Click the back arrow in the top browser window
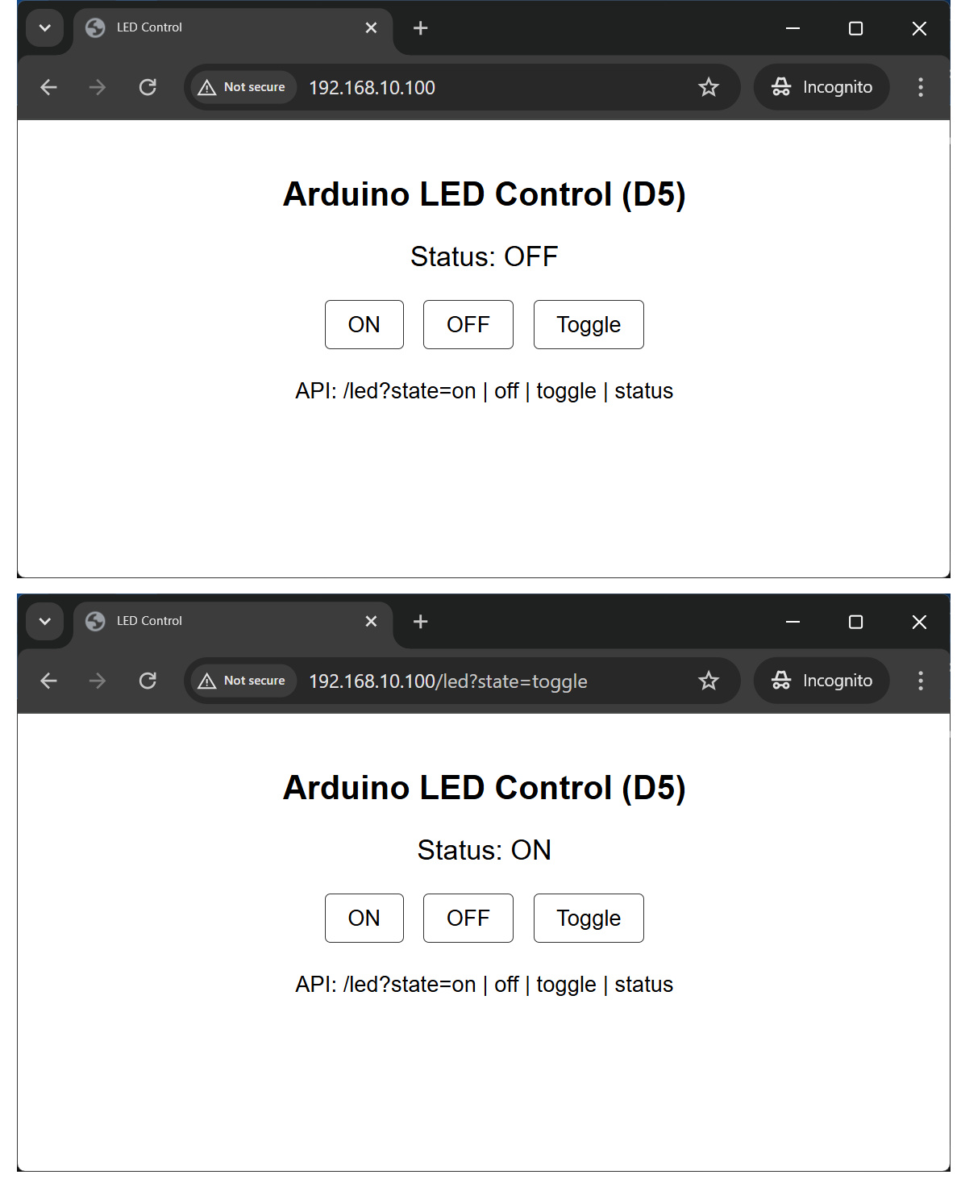This screenshot has height=1179, width=961. pos(49,87)
